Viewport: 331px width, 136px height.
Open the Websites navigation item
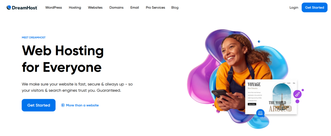[x=95, y=8]
